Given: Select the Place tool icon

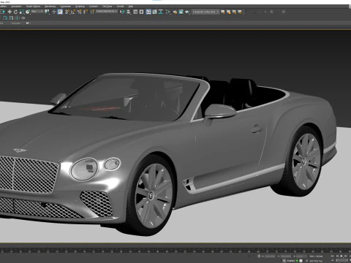Looking at the screenshot, I should pos(28,12).
